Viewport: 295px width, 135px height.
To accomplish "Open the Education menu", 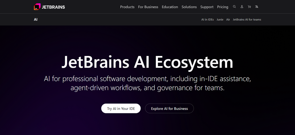I will pyautogui.click(x=170, y=7).
